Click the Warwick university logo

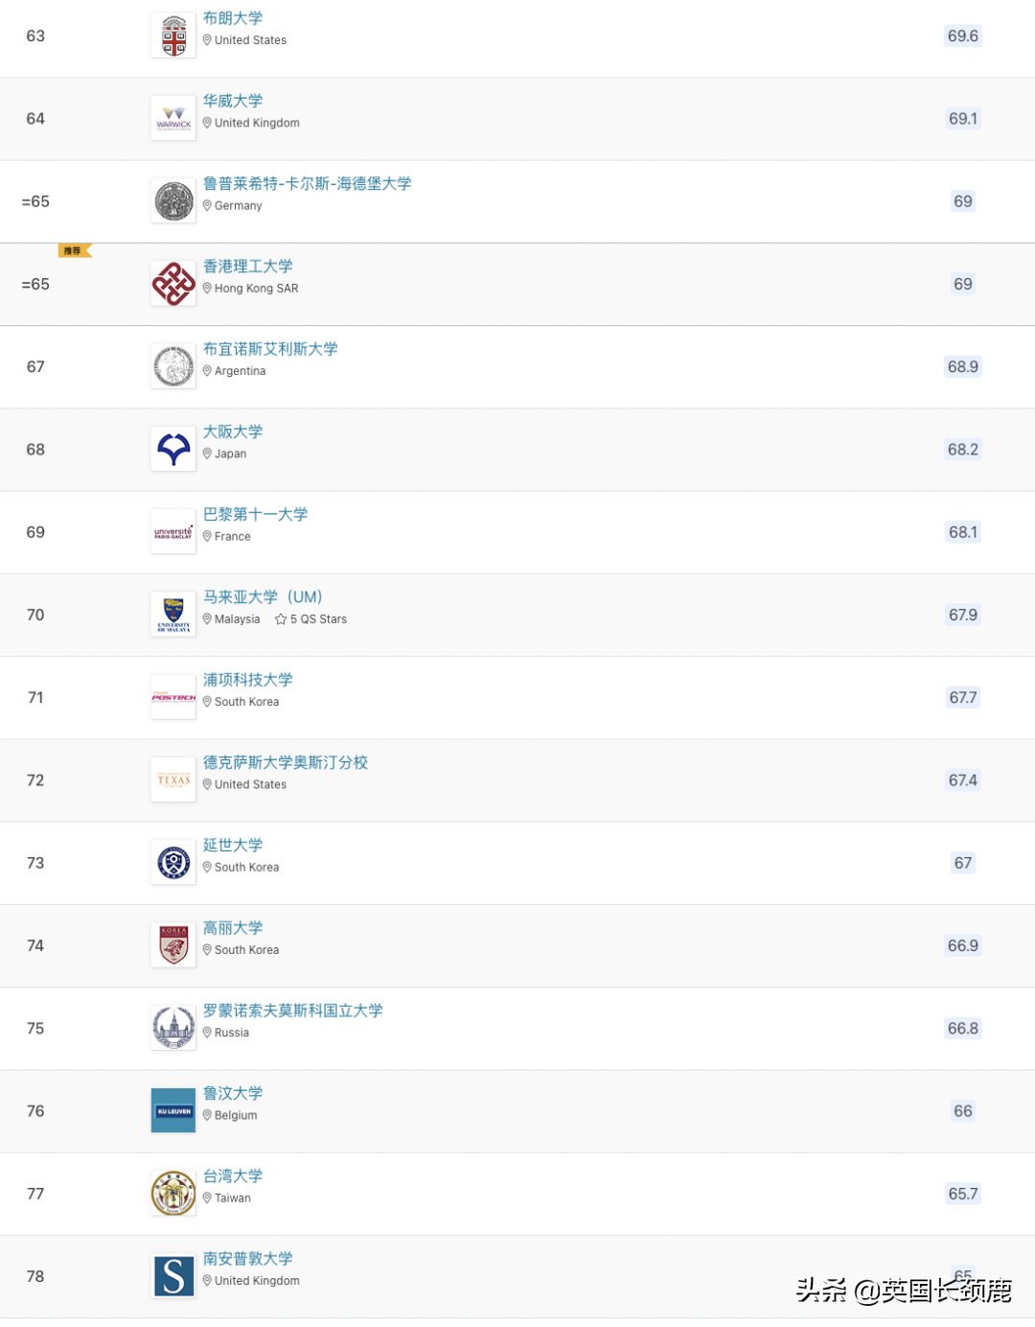coord(173,119)
